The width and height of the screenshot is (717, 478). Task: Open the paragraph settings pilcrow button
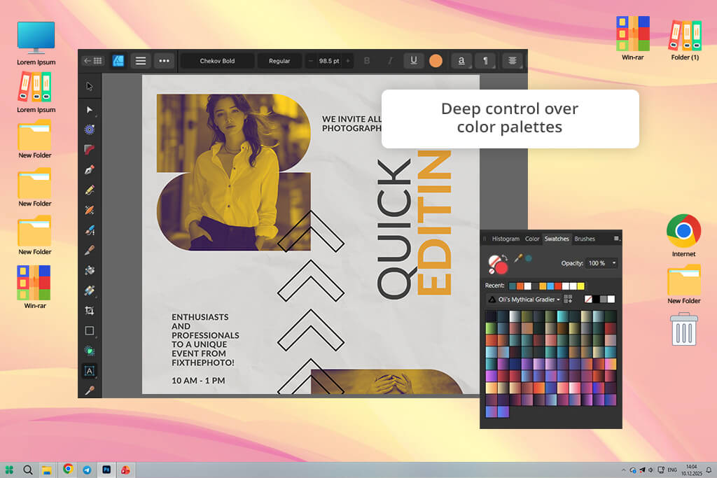pos(486,61)
